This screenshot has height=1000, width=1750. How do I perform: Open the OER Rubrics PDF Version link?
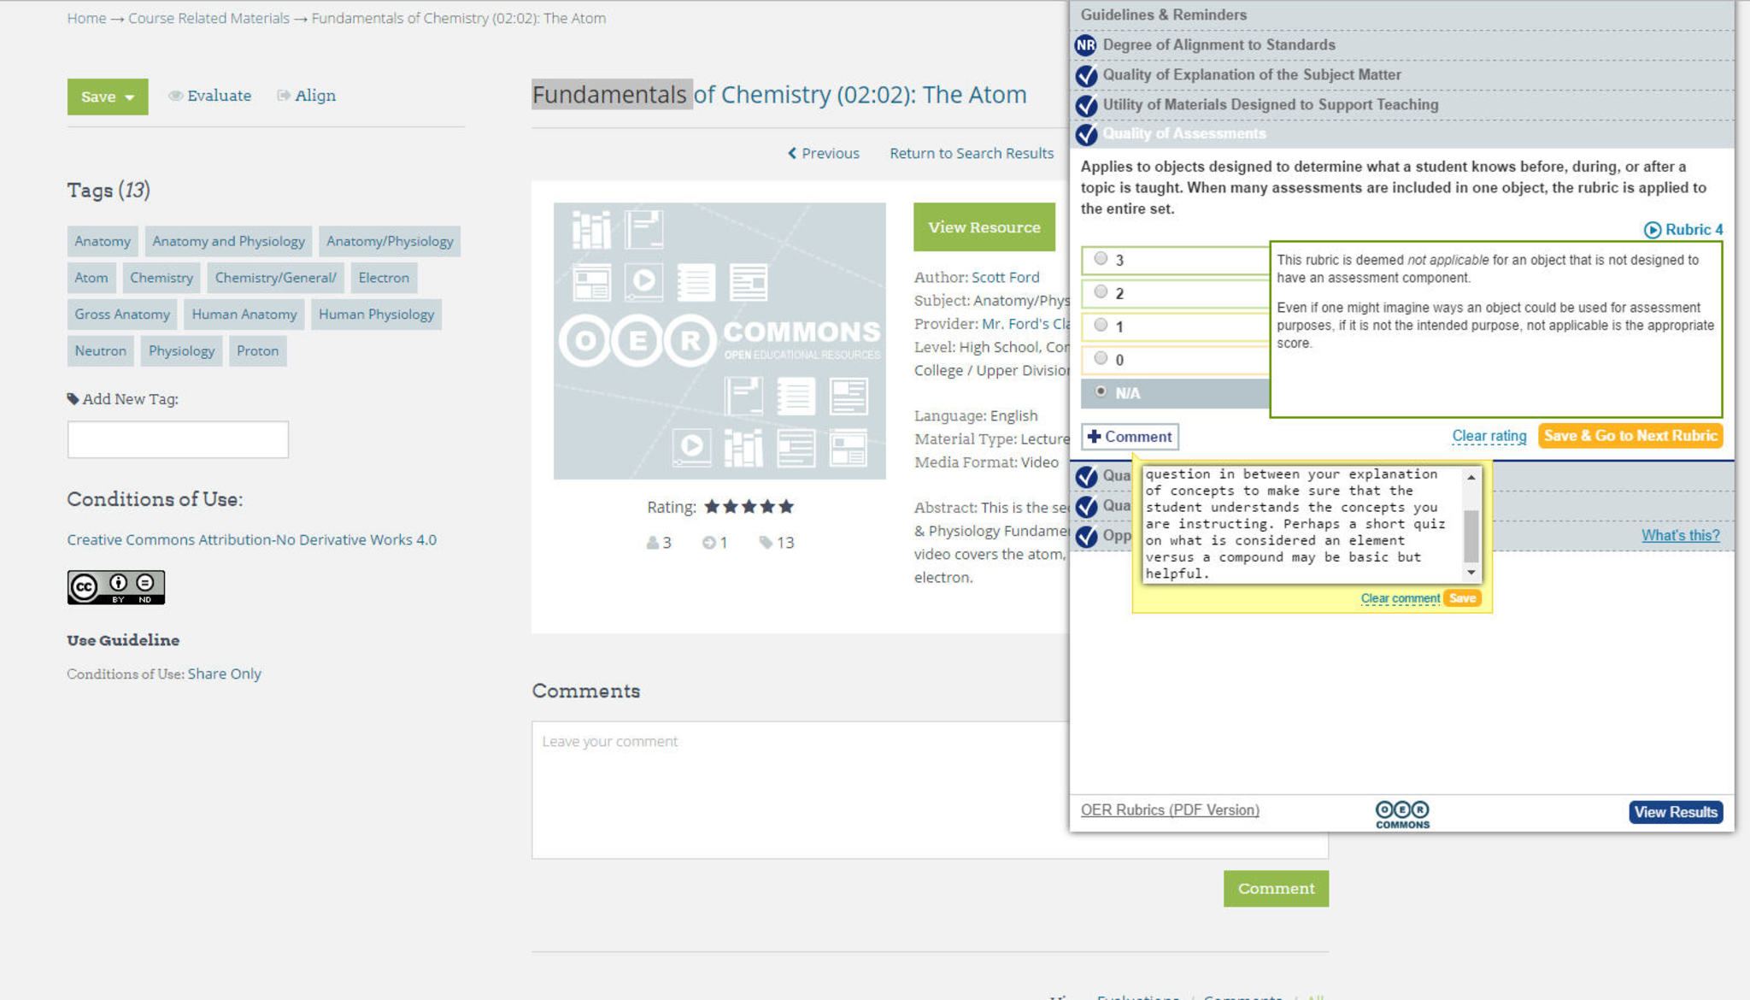pyautogui.click(x=1169, y=810)
